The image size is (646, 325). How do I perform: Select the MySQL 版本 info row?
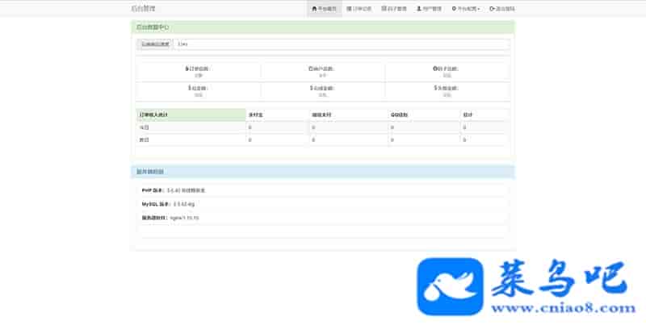point(323,204)
